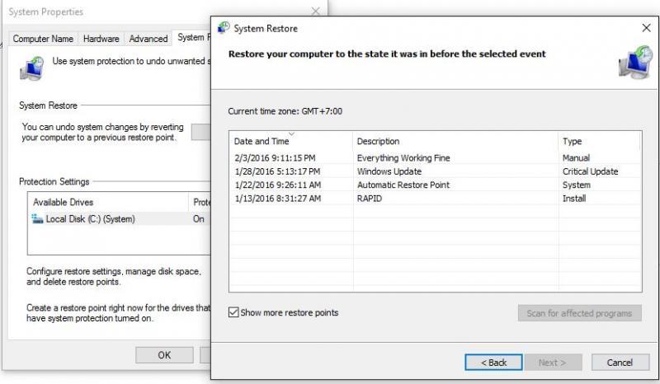
Task: Open the Computer Name tab
Action: [43, 39]
